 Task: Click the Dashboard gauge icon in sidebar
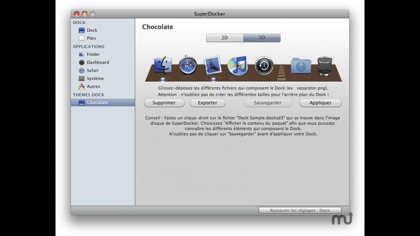coord(82,62)
